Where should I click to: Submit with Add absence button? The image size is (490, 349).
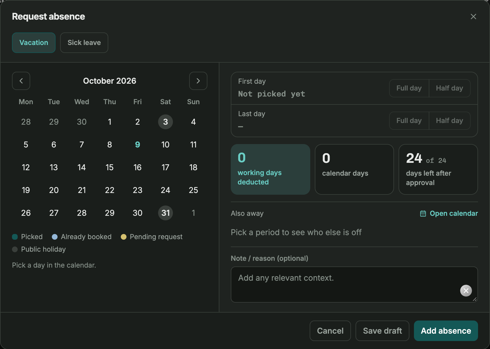click(446, 331)
